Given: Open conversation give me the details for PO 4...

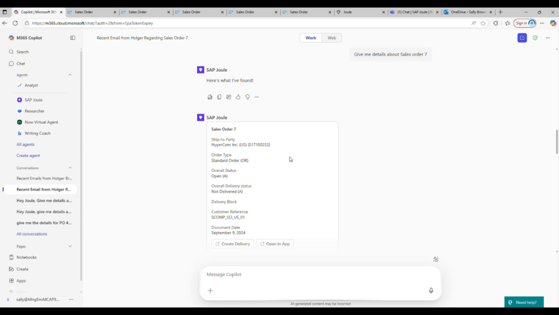Looking at the screenshot, I should click(x=44, y=223).
